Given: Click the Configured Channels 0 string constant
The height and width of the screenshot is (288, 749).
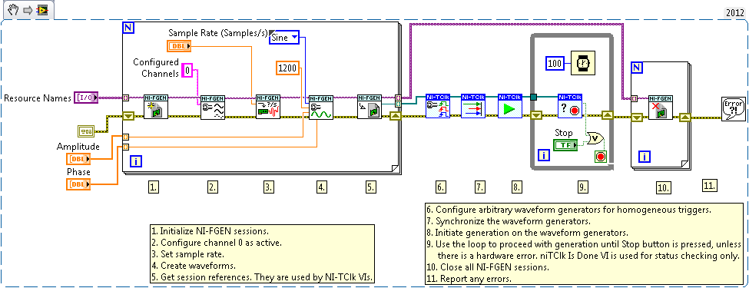Looking at the screenshot, I should tap(188, 69).
